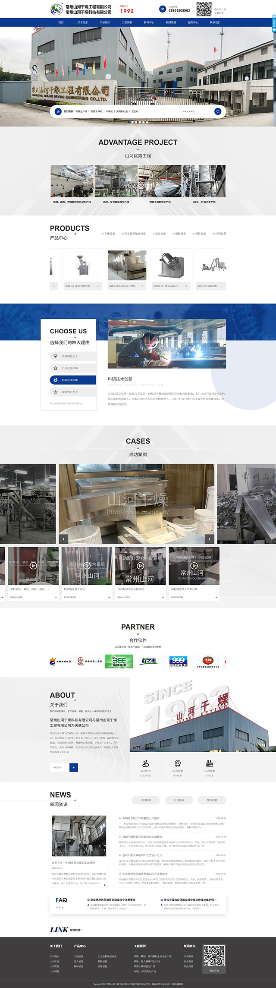Click blue plus button in About section
This screenshot has width=276, height=988.
74,767
